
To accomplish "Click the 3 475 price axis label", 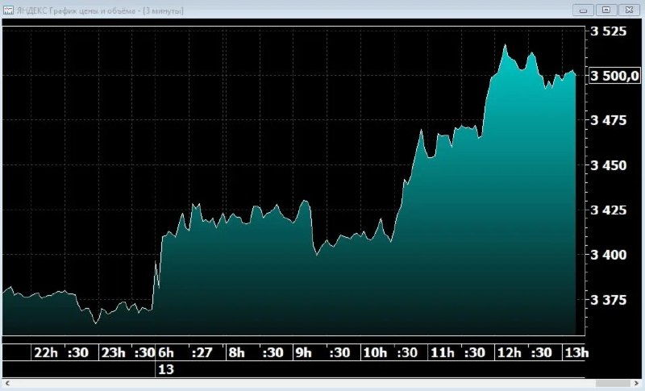I will [x=609, y=120].
